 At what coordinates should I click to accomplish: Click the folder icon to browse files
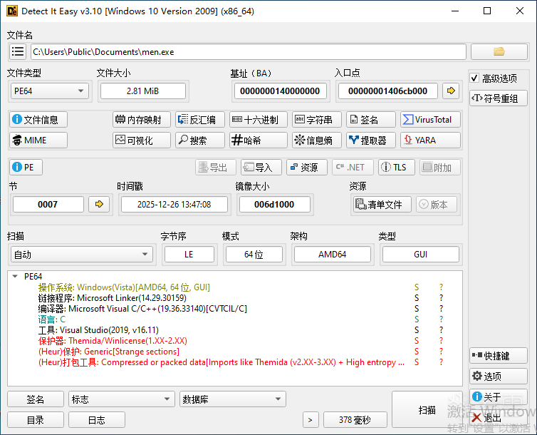coord(499,51)
